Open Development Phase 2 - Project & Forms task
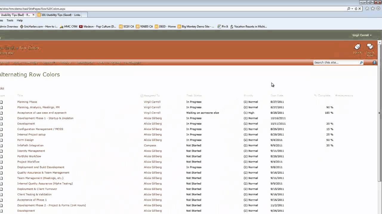The height and width of the screenshot is (214, 382). point(52,205)
